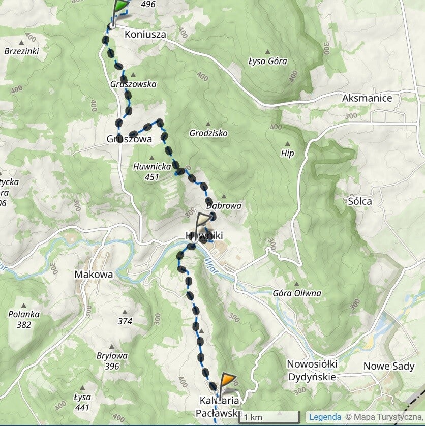Viewport: 425px width, 426px height.
Task: Click the Nowosiółki Dydyńskie label
Action: point(312,370)
